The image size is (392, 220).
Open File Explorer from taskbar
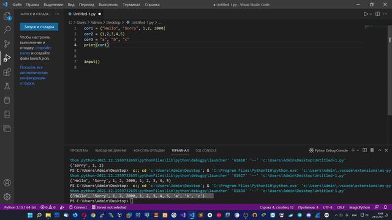click(48, 215)
